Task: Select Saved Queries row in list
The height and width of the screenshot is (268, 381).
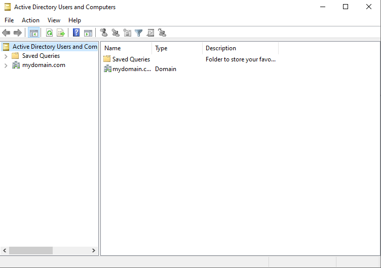Action: pyautogui.click(x=131, y=59)
